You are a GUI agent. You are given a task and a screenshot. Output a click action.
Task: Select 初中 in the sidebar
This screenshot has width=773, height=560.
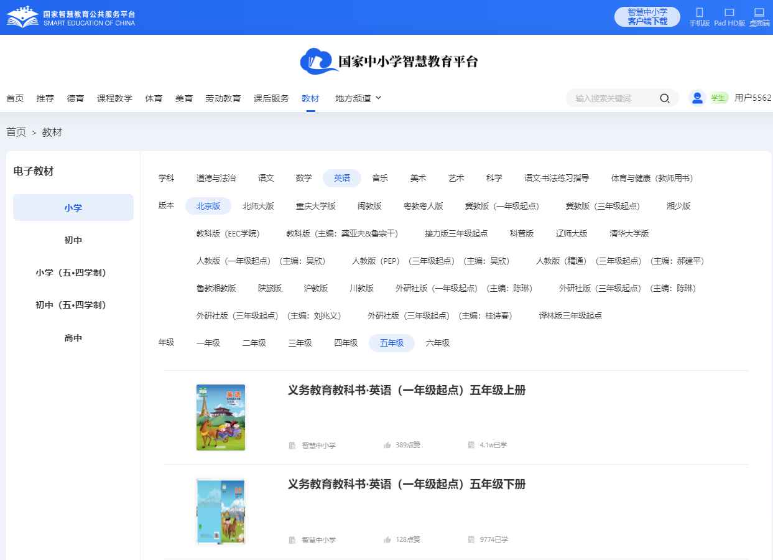tap(73, 240)
